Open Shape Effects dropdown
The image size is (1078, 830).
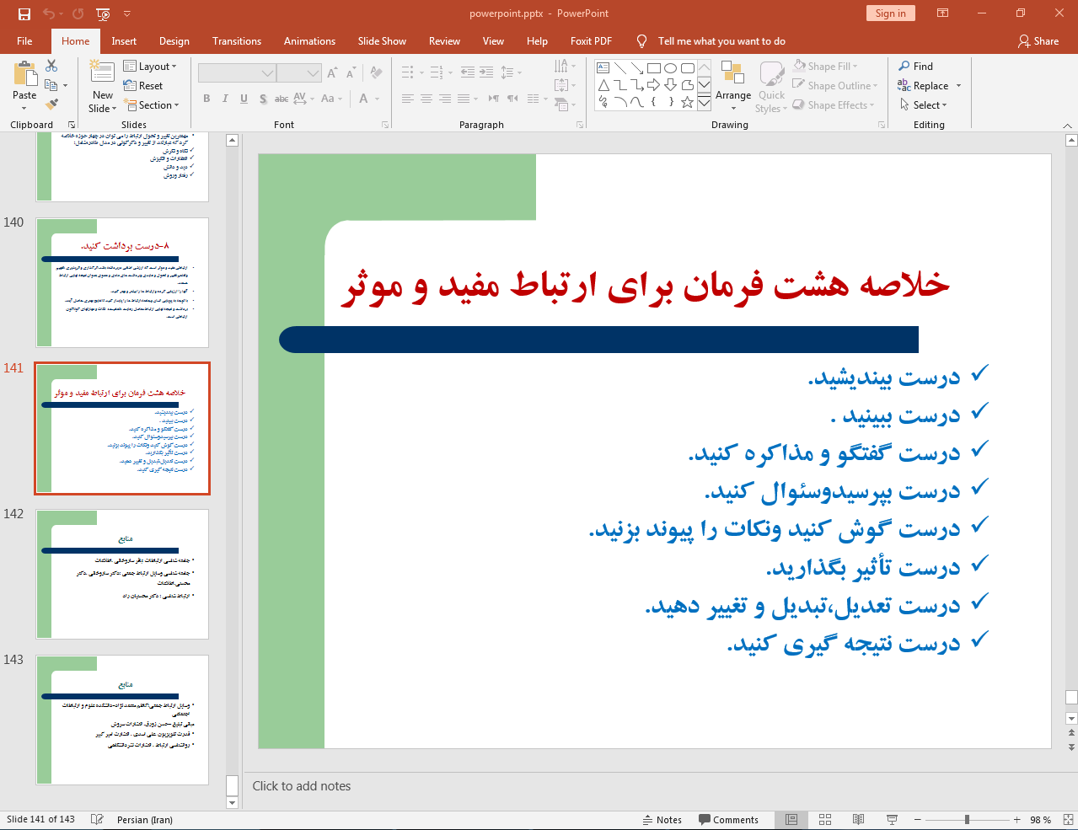[833, 105]
